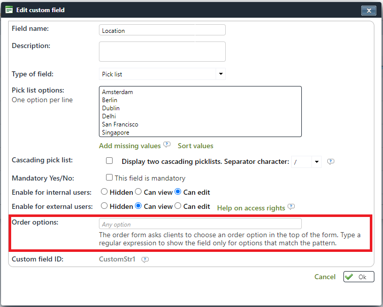The height and width of the screenshot is (307, 383).
Task: Click the Edit custom field title icon
Action: (9, 10)
